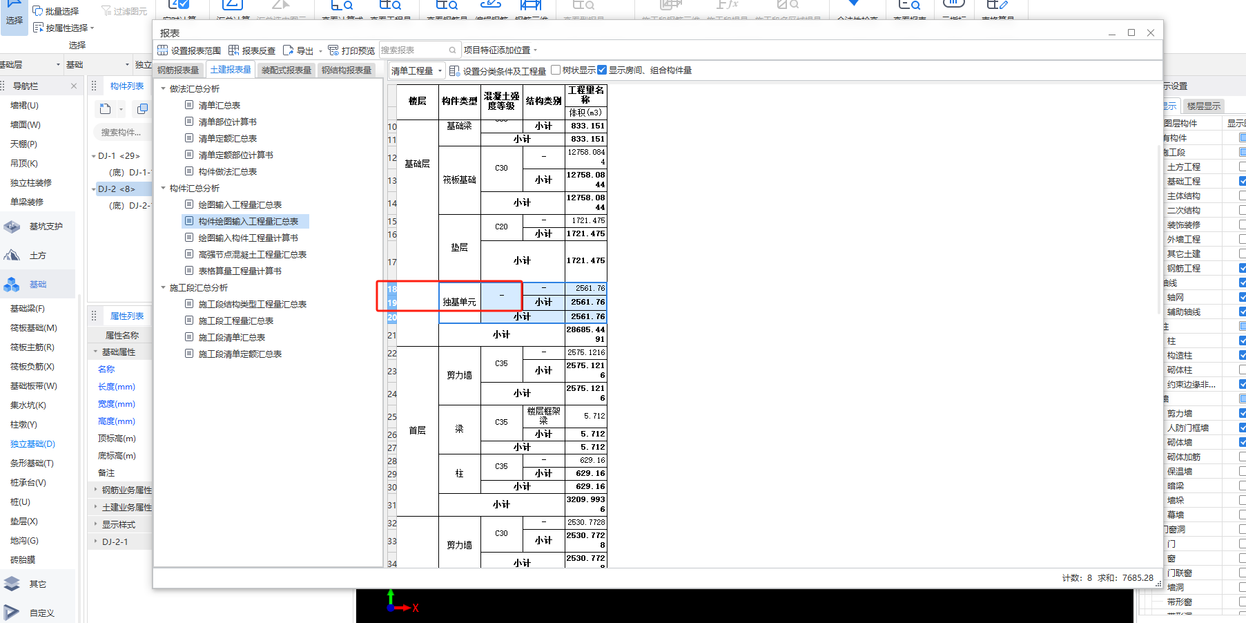This screenshot has width=1246, height=623.
Task: Select the 自定义 category icon
Action: click(12, 613)
